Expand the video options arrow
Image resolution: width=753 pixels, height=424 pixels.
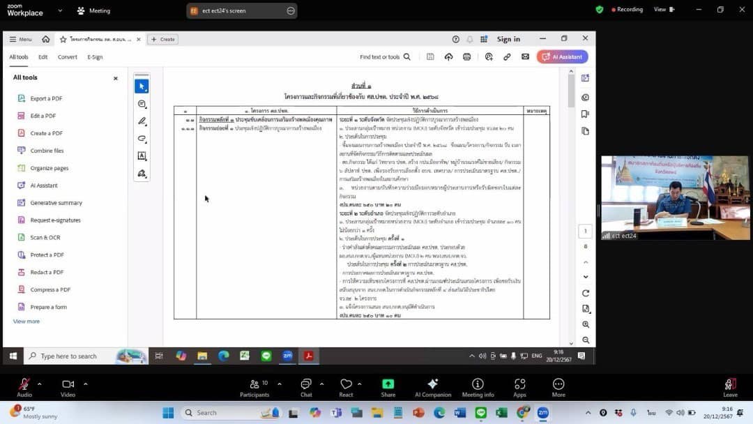(85, 384)
